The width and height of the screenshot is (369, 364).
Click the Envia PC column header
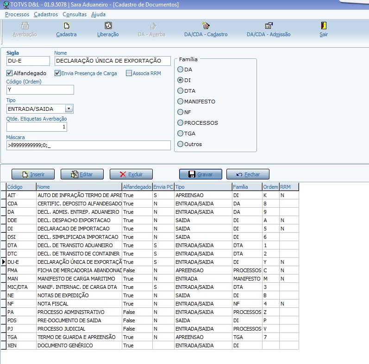pos(163,187)
